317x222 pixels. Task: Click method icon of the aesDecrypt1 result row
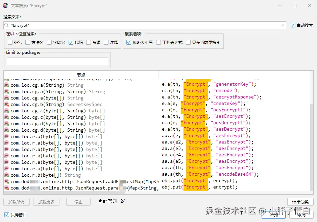7,124
